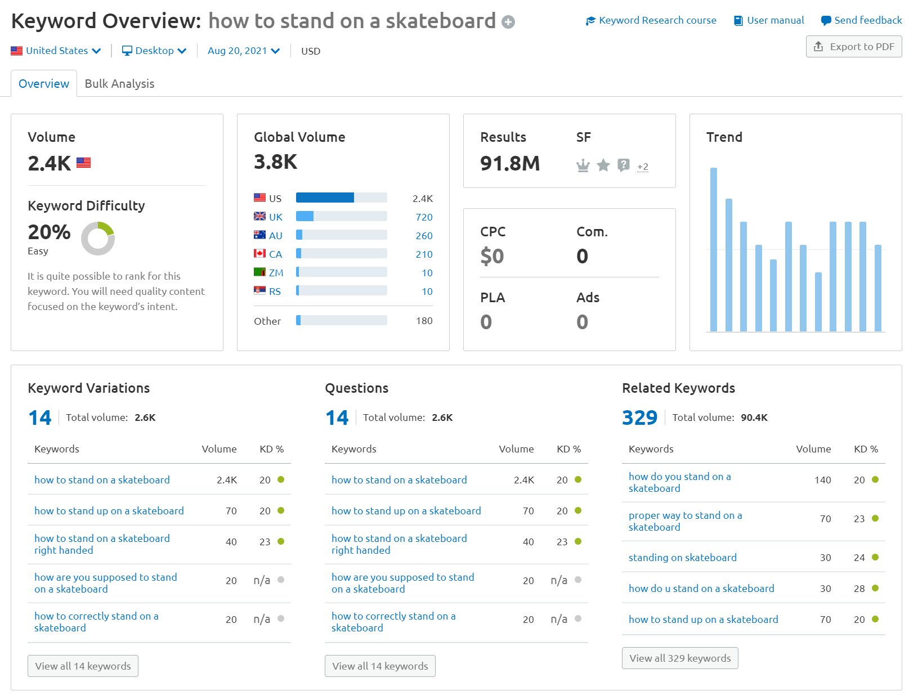Click the UK flag in Global Volume
Screen dimensions: 909x700
pyautogui.click(x=259, y=216)
